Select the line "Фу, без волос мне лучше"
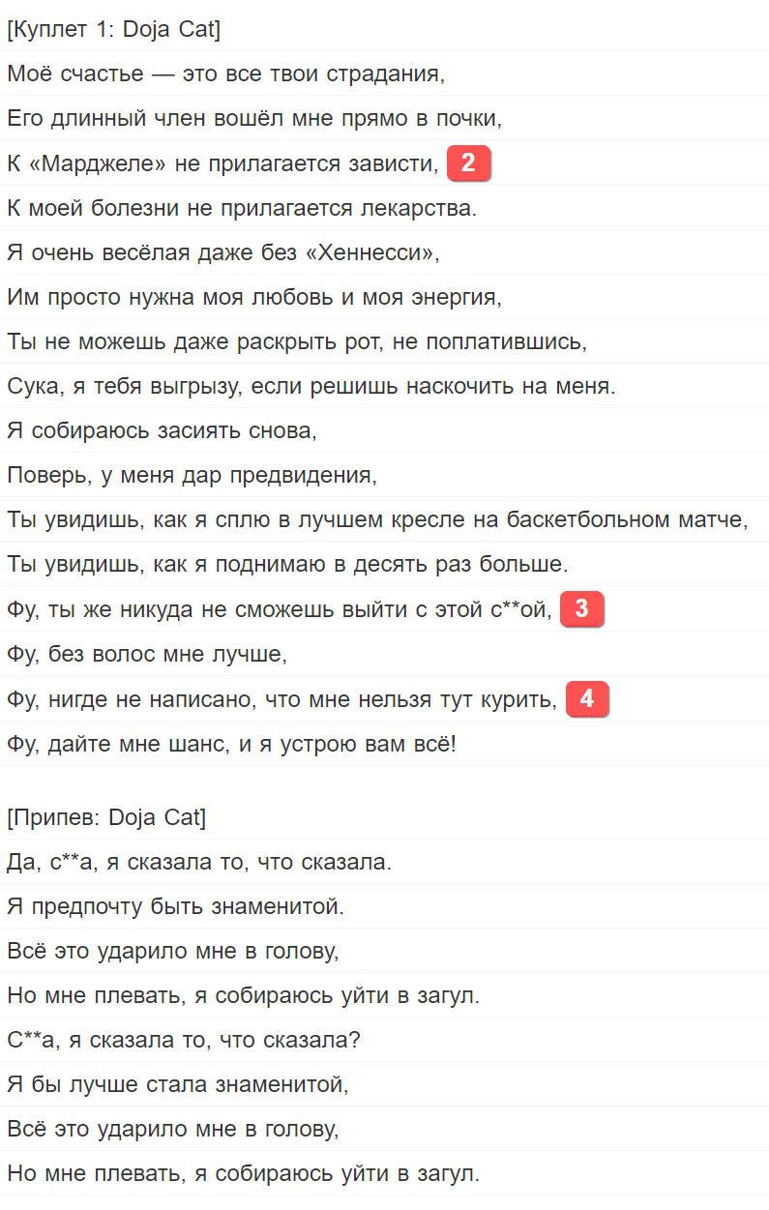This screenshot has height=1210, width=769. point(148,655)
